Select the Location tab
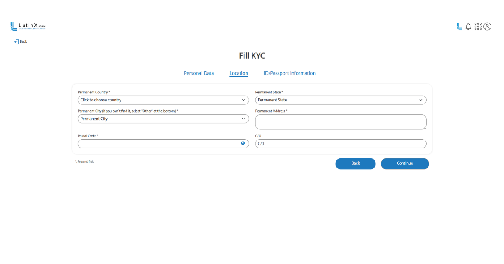The height and width of the screenshot is (264, 504). click(239, 73)
